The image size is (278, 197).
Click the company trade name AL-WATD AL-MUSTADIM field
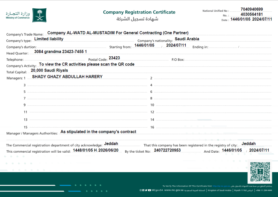point(118,33)
